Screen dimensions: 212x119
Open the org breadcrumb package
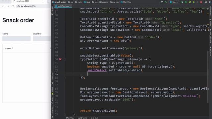(x=95, y=2)
